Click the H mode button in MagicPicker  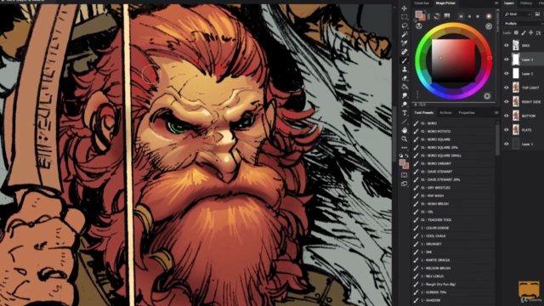click(461, 16)
